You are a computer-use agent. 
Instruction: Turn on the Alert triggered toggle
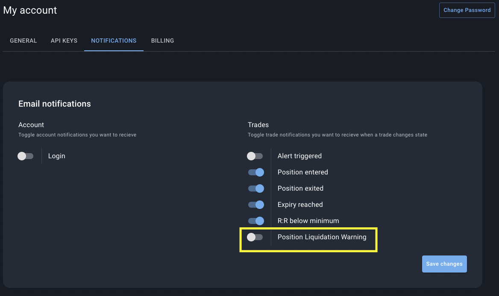point(255,156)
